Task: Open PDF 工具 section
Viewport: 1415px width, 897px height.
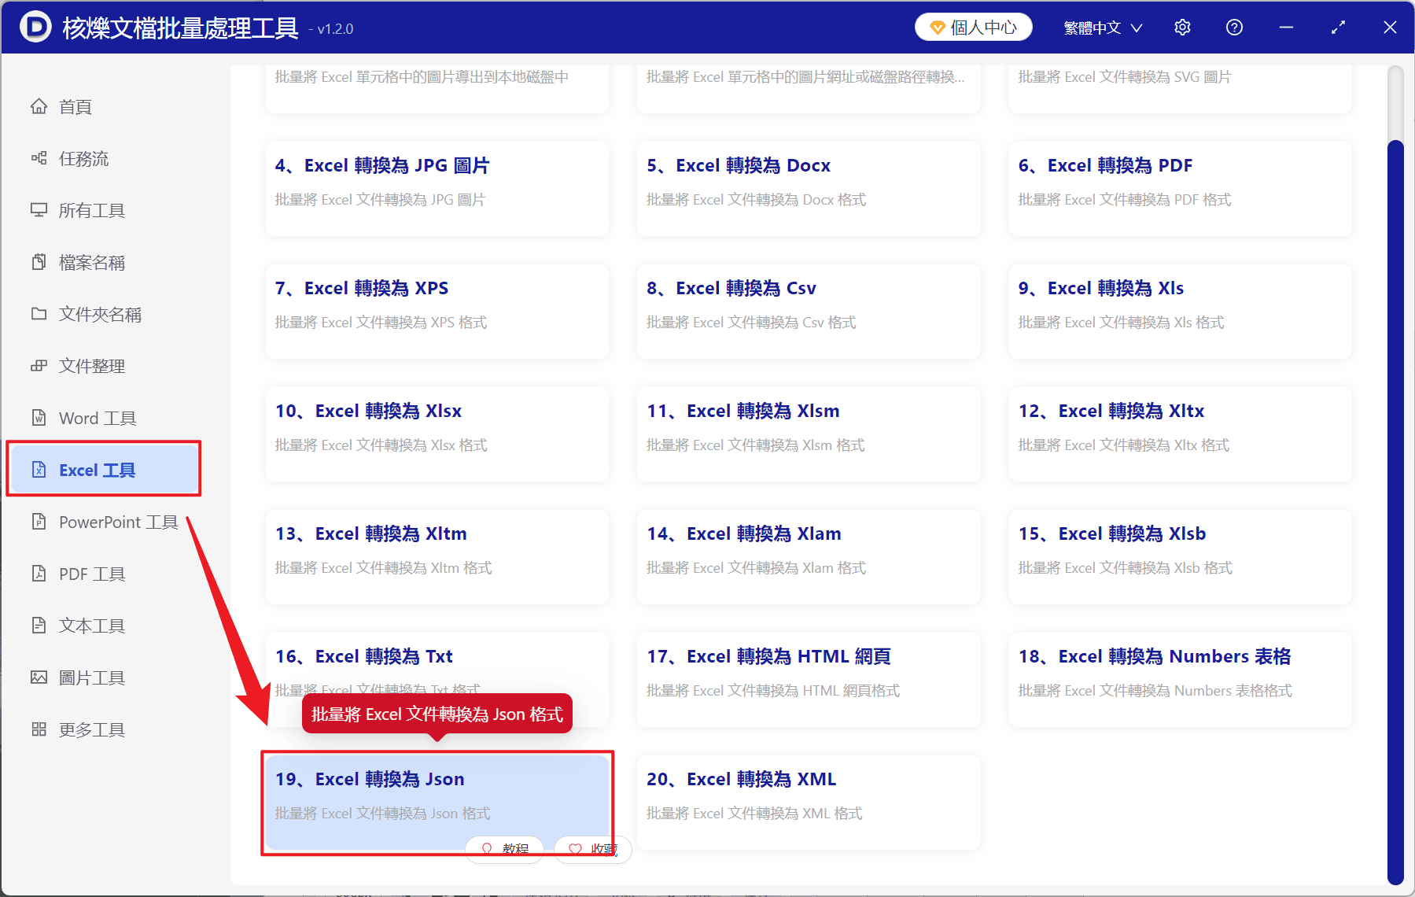Action: 103,574
